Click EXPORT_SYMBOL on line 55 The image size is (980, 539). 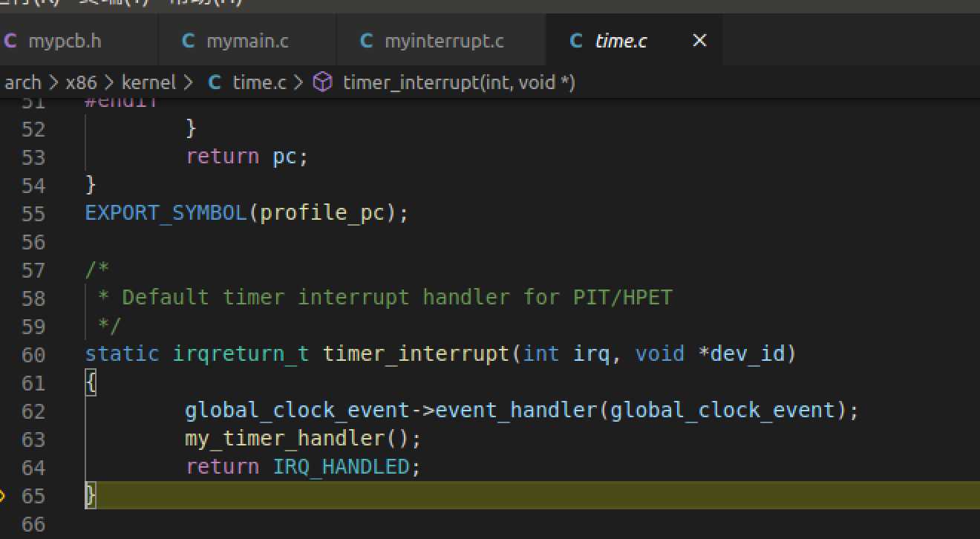166,214
